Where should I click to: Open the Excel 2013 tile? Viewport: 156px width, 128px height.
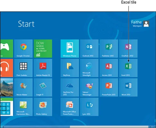click(128, 68)
